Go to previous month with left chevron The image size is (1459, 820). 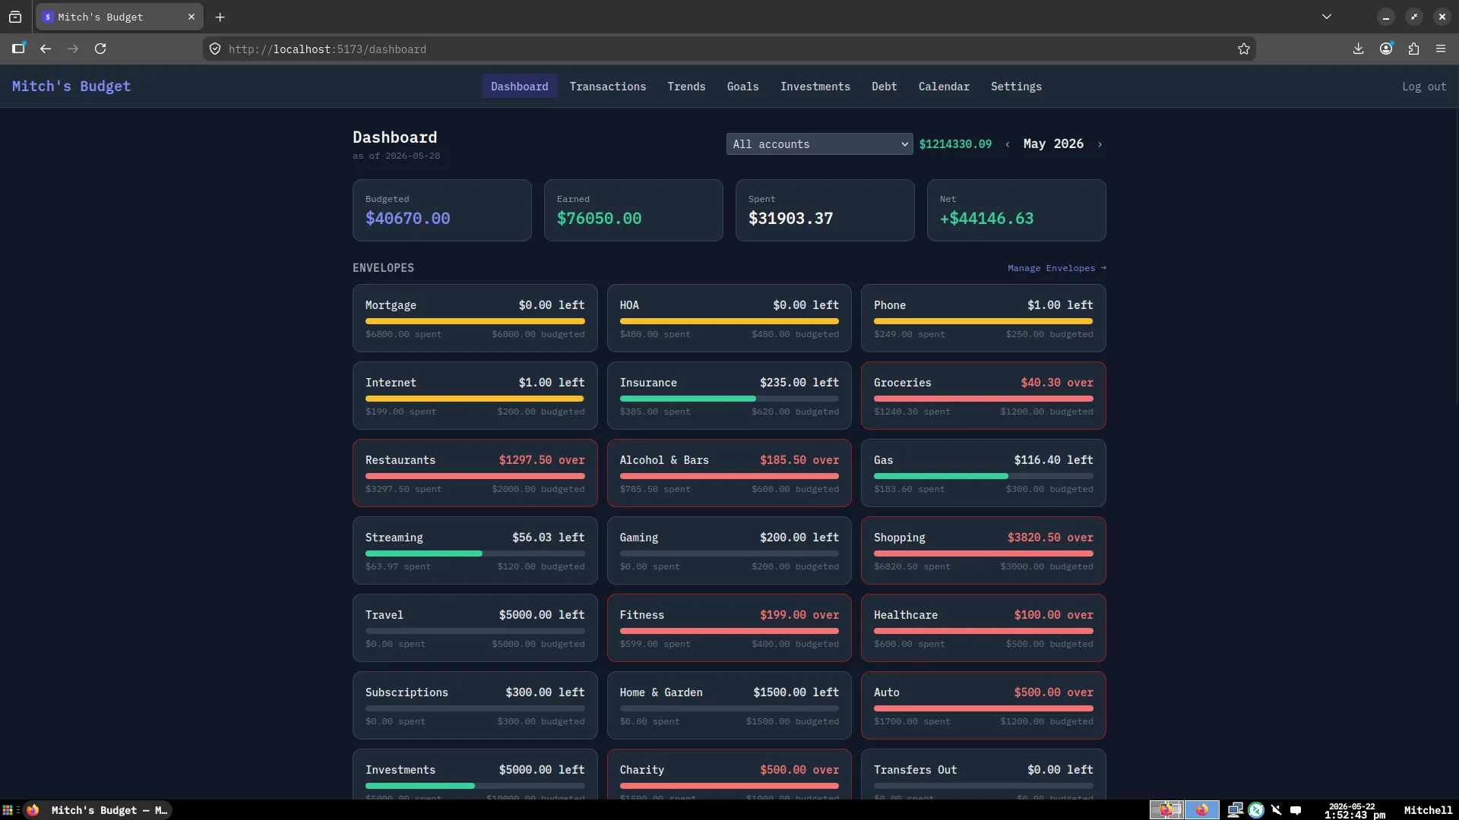point(1008,144)
